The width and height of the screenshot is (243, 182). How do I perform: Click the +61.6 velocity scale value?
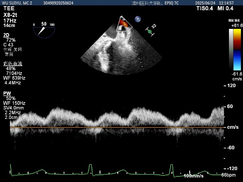237,26
